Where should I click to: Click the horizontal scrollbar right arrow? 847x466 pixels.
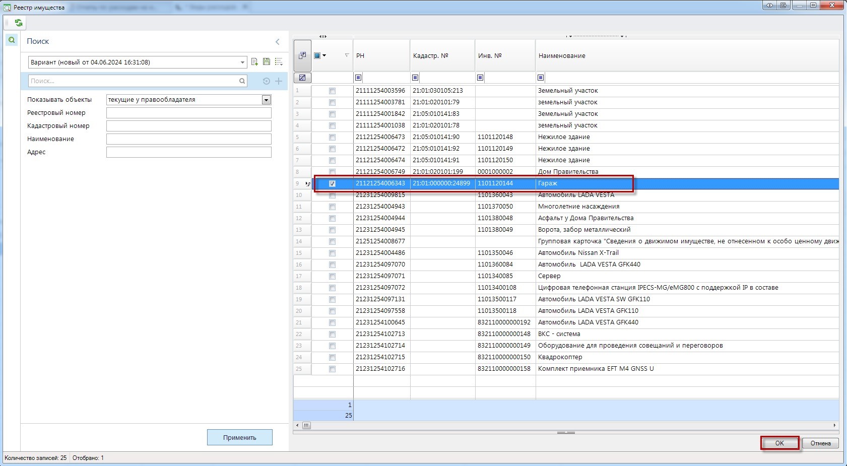point(835,426)
